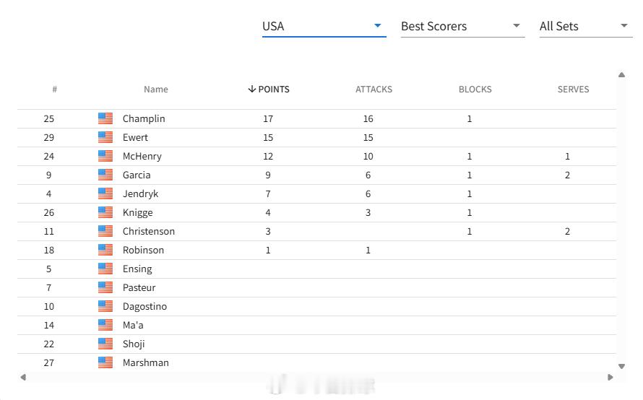Image resolution: width=643 pixels, height=400 pixels.
Task: Click the flag icon beside Christenson
Action: click(x=105, y=231)
